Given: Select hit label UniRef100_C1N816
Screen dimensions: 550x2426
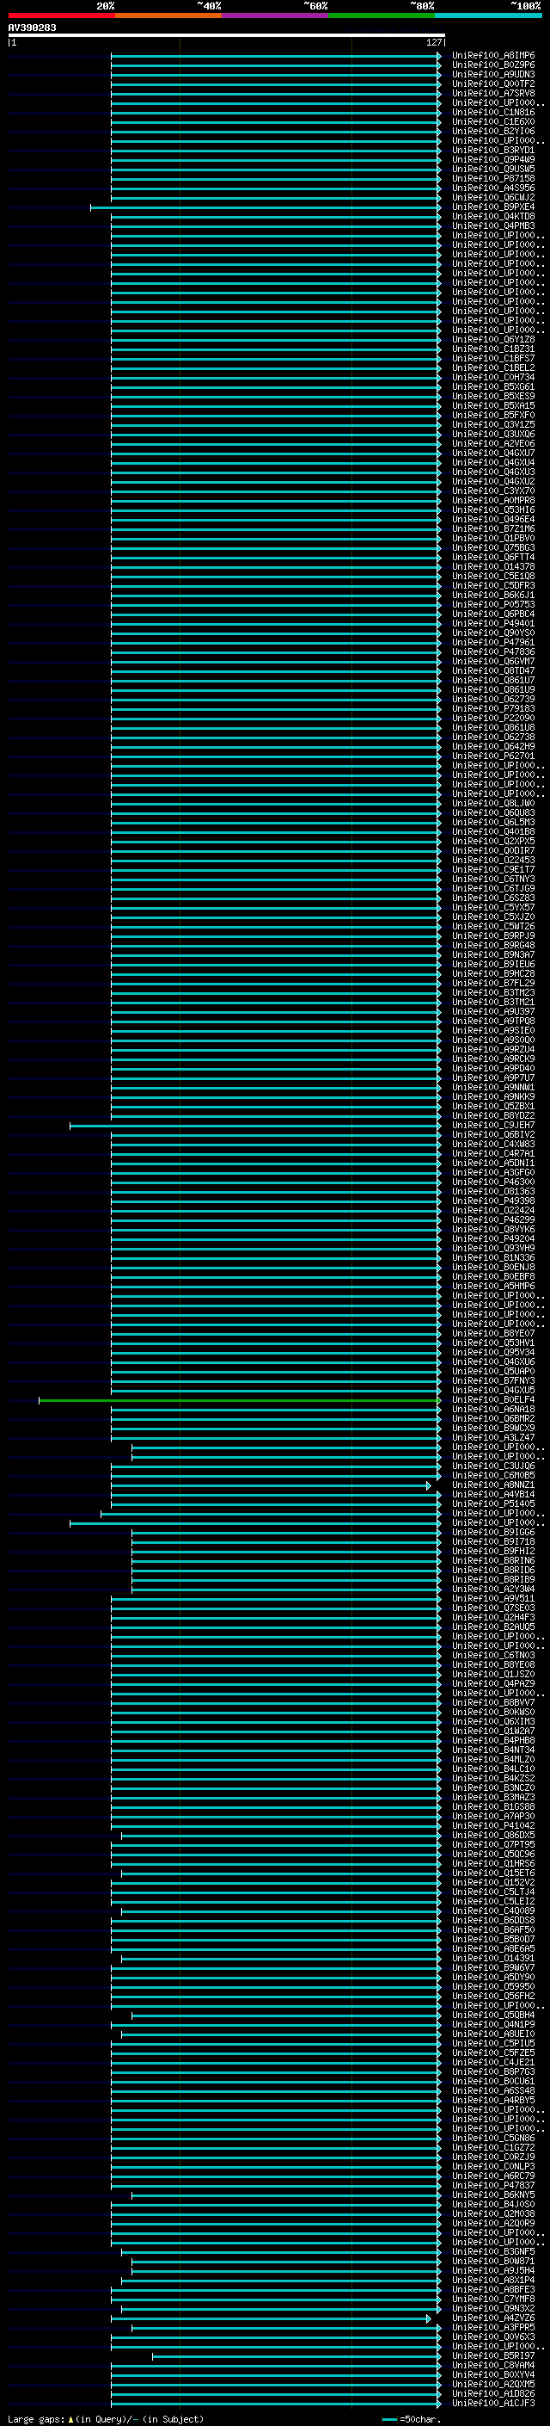Looking at the screenshot, I should [x=492, y=112].
